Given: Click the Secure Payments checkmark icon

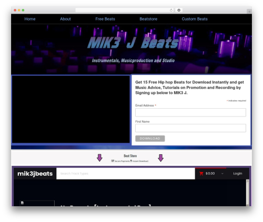Looking at the screenshot, I should point(113,161).
